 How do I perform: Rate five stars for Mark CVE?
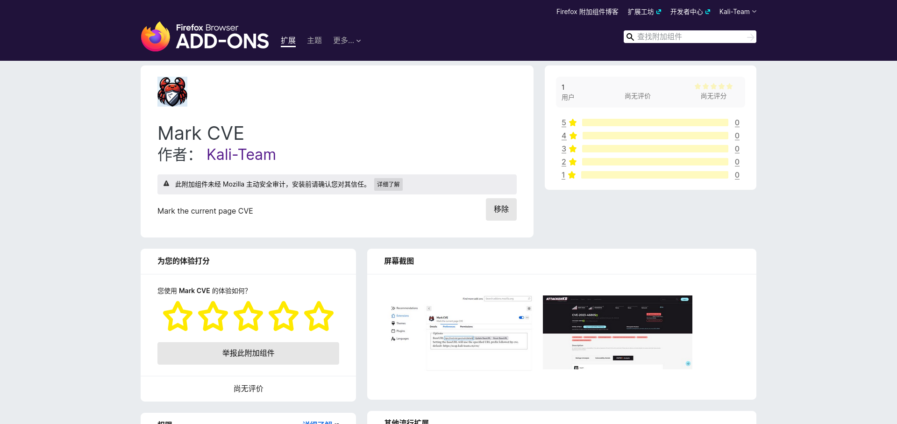coord(319,316)
